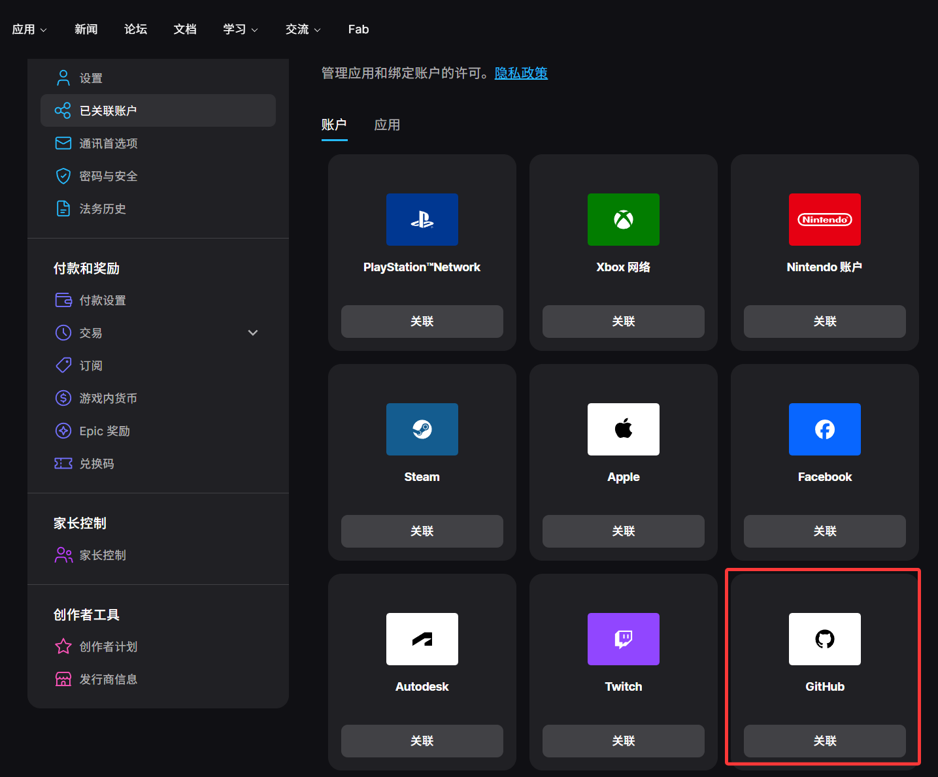938x777 pixels.
Task: Click 关联 button under Facebook
Action: tap(825, 531)
